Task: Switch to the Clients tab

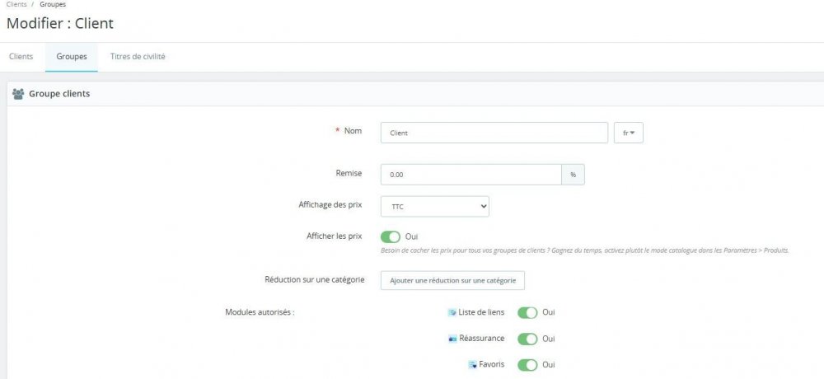Action: (21, 57)
